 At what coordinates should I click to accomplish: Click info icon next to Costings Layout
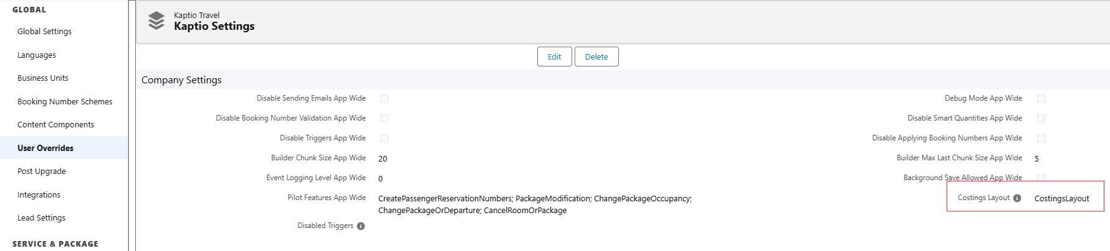pyautogui.click(x=1017, y=198)
